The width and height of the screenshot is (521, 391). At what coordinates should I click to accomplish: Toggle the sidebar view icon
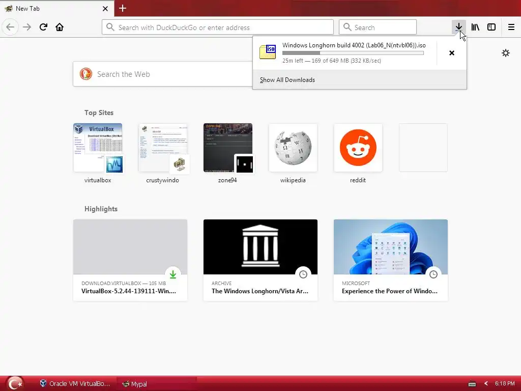pyautogui.click(x=491, y=27)
